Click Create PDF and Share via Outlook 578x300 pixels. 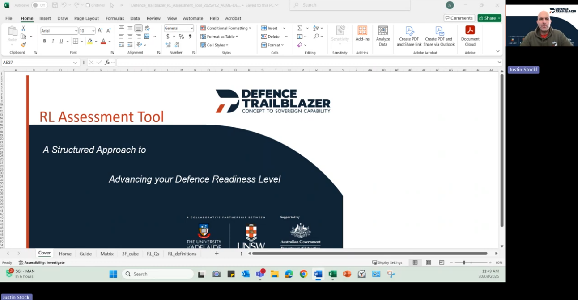(x=439, y=36)
